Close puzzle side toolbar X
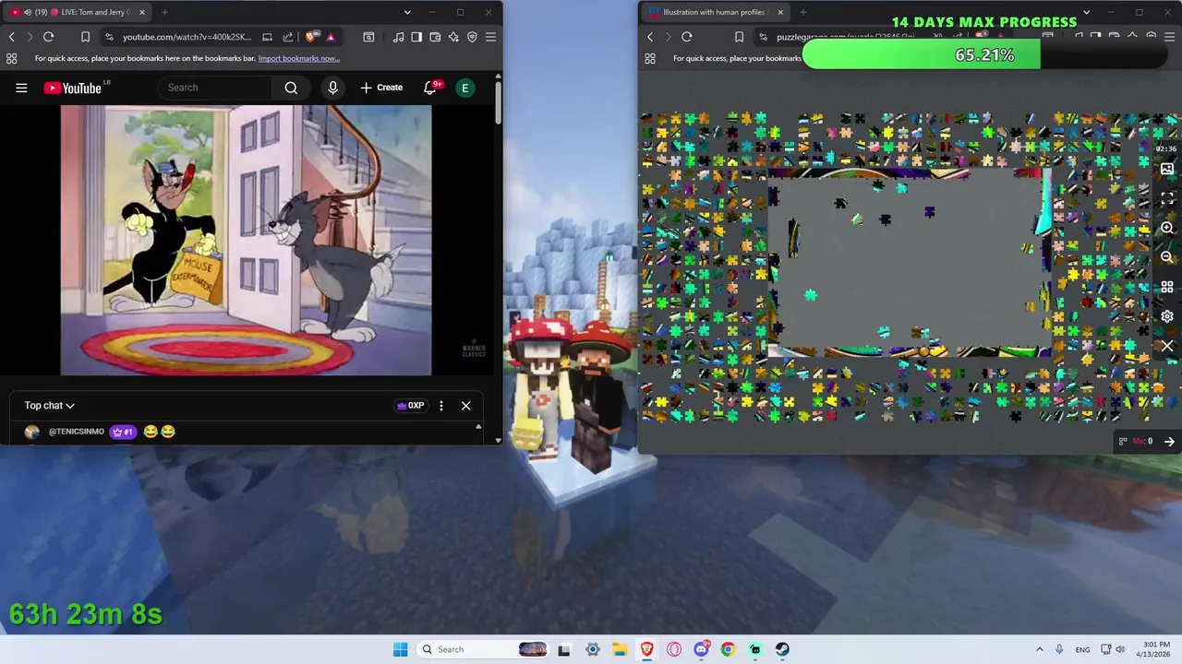The width and height of the screenshot is (1182, 664). (1167, 346)
